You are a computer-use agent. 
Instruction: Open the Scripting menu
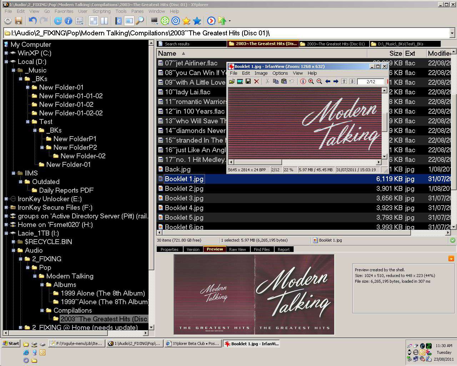(101, 11)
